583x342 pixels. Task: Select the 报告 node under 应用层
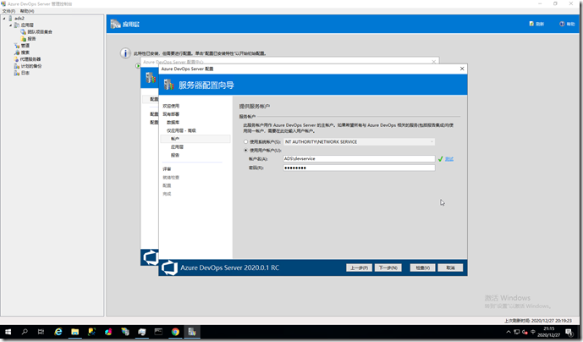click(x=31, y=39)
